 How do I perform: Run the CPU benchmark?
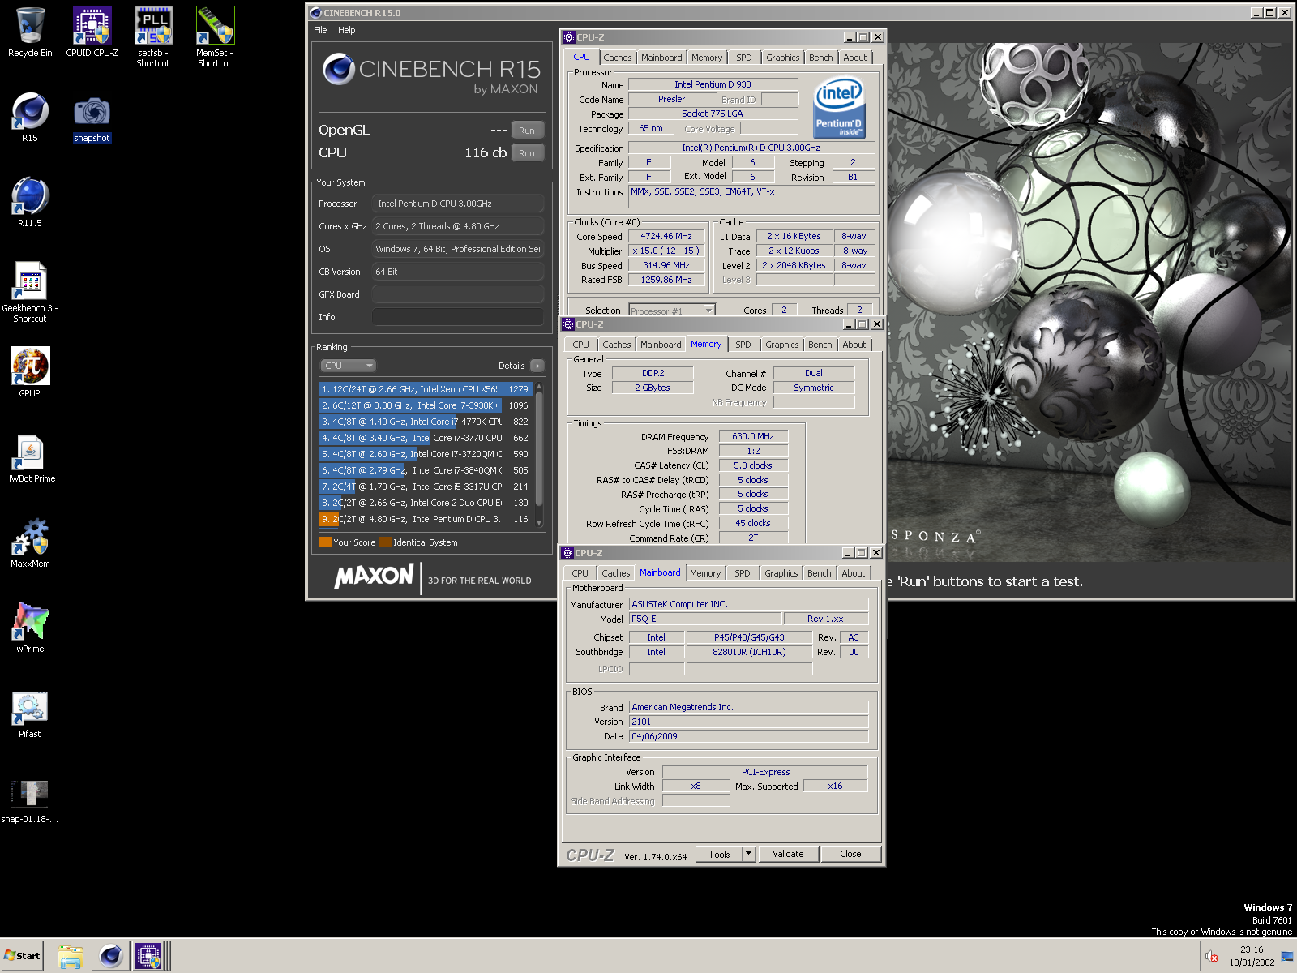tap(527, 153)
